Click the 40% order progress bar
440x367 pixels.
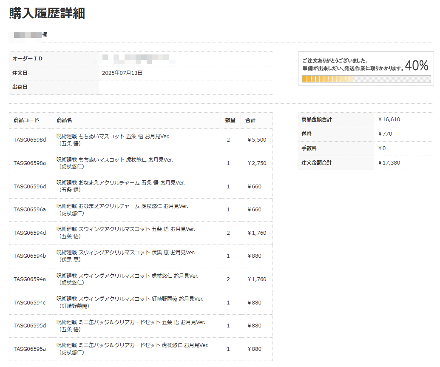tap(366, 79)
